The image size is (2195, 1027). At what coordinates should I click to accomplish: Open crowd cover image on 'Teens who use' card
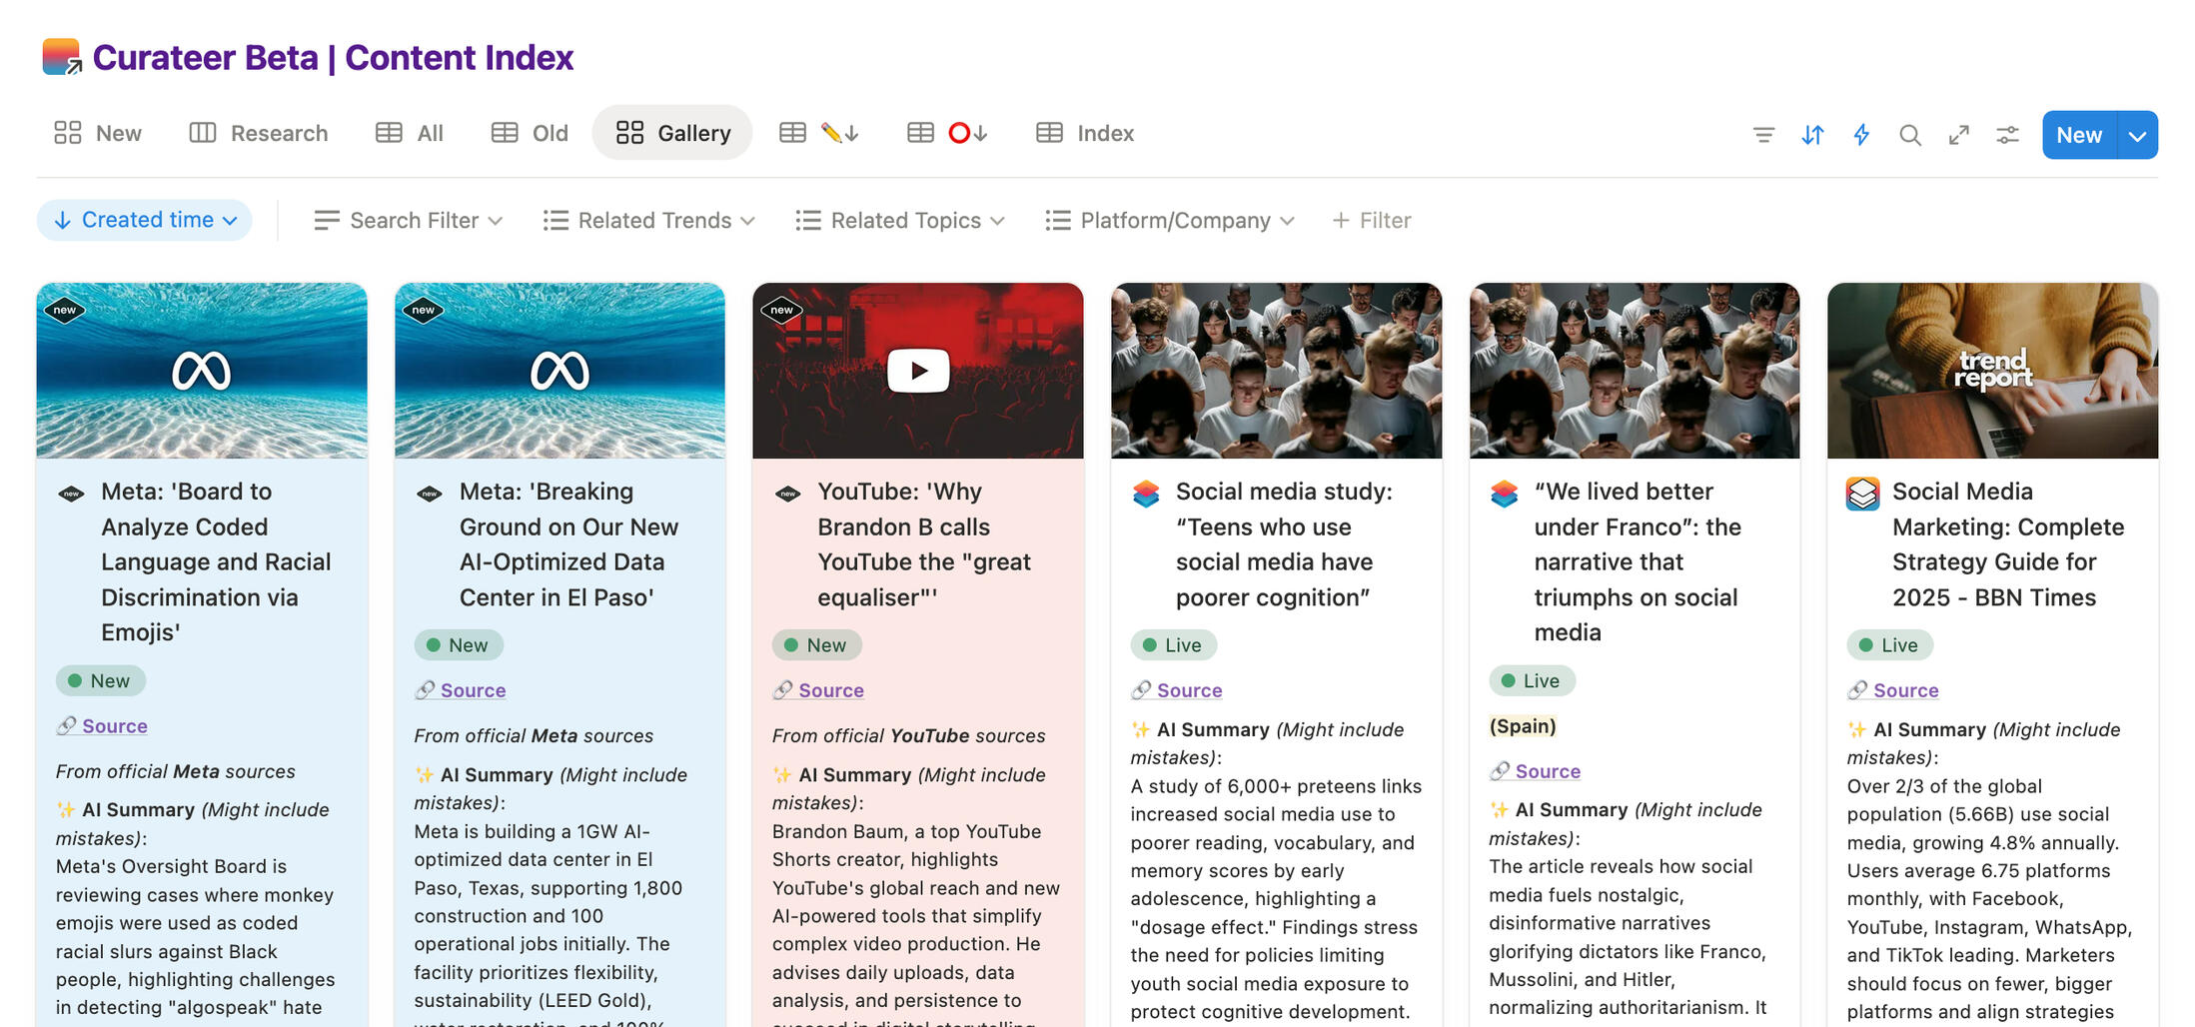click(1277, 371)
